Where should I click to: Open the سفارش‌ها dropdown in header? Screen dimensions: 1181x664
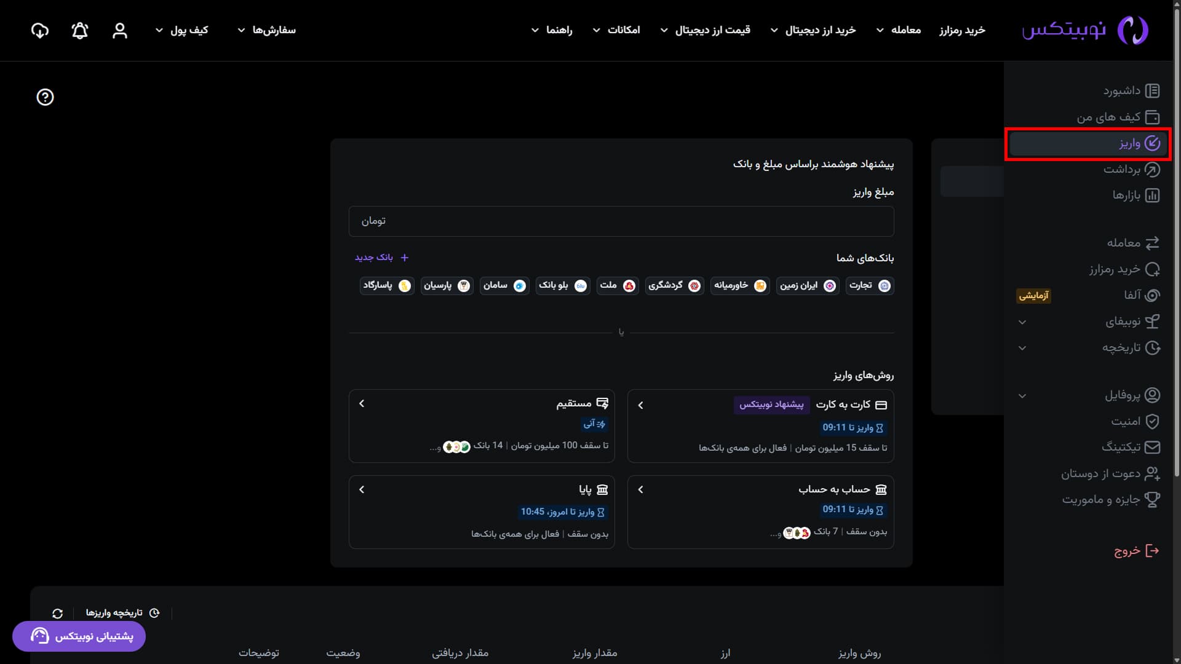266,30
